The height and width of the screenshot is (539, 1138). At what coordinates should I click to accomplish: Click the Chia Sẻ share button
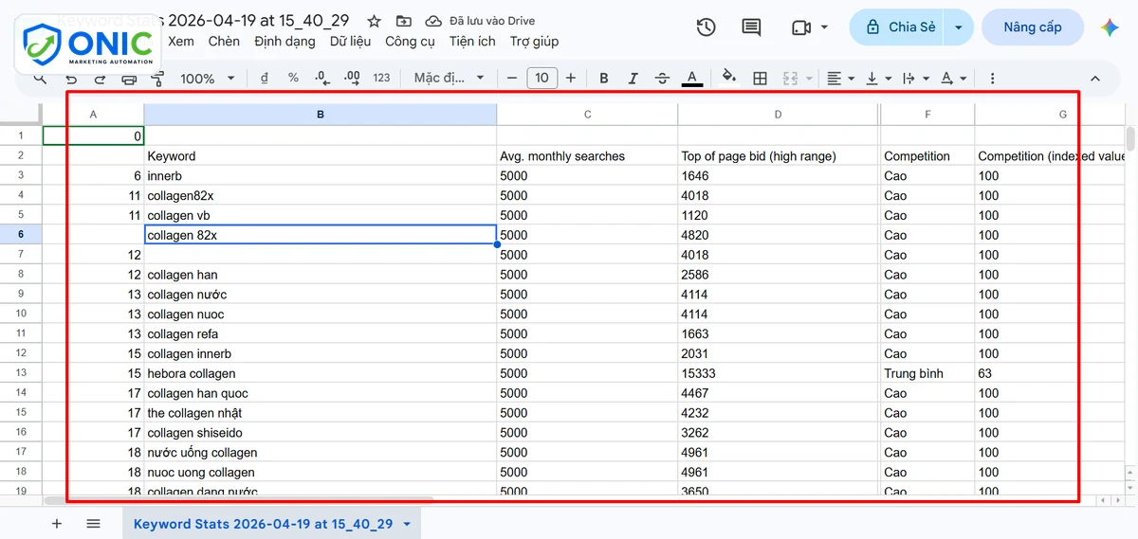tap(897, 27)
